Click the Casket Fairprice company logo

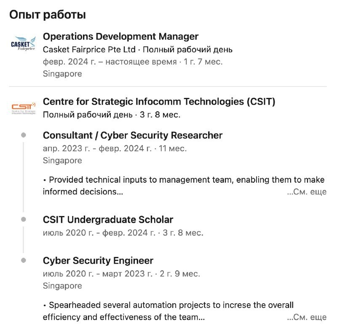(x=23, y=43)
